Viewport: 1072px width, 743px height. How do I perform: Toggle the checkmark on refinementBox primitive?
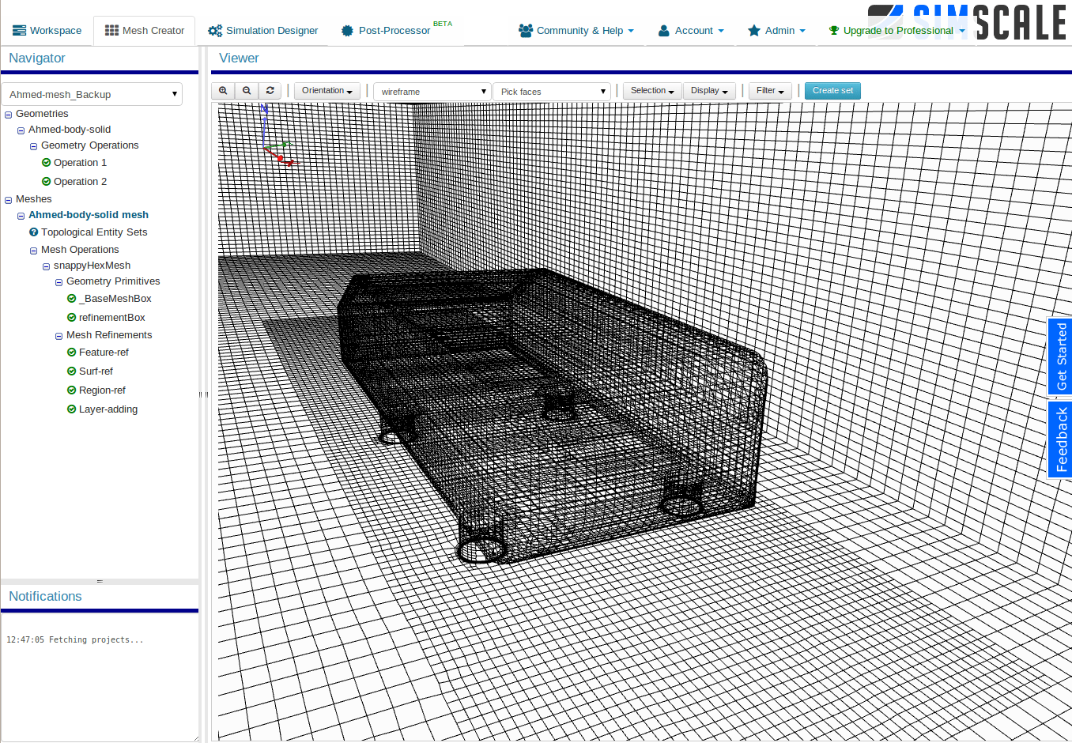(x=70, y=317)
